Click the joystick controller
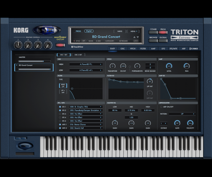Viewport: 212px width, 177px height. coord(25,146)
